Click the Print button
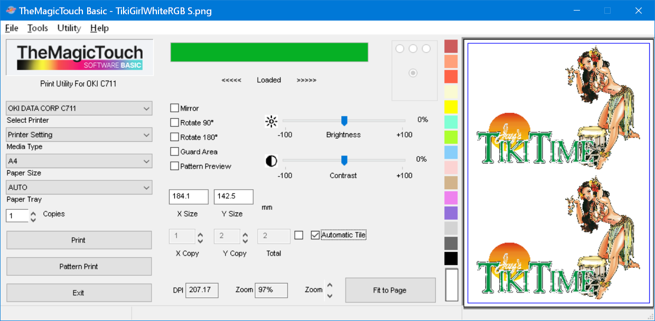 pos(79,240)
